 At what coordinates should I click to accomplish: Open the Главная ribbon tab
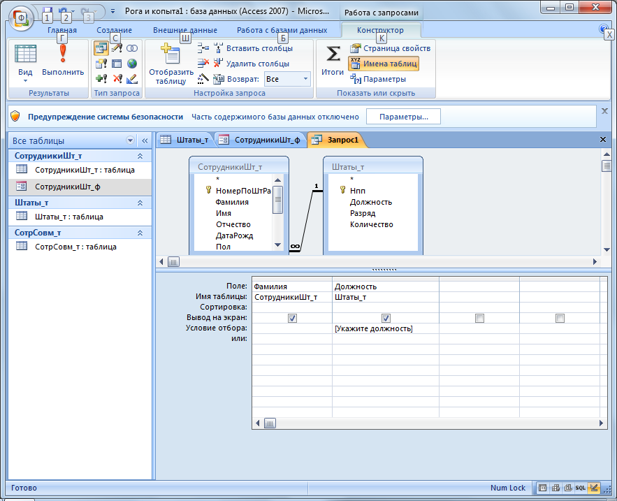62,30
